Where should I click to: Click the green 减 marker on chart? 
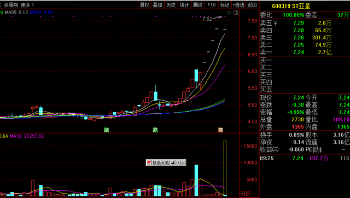[107, 130]
